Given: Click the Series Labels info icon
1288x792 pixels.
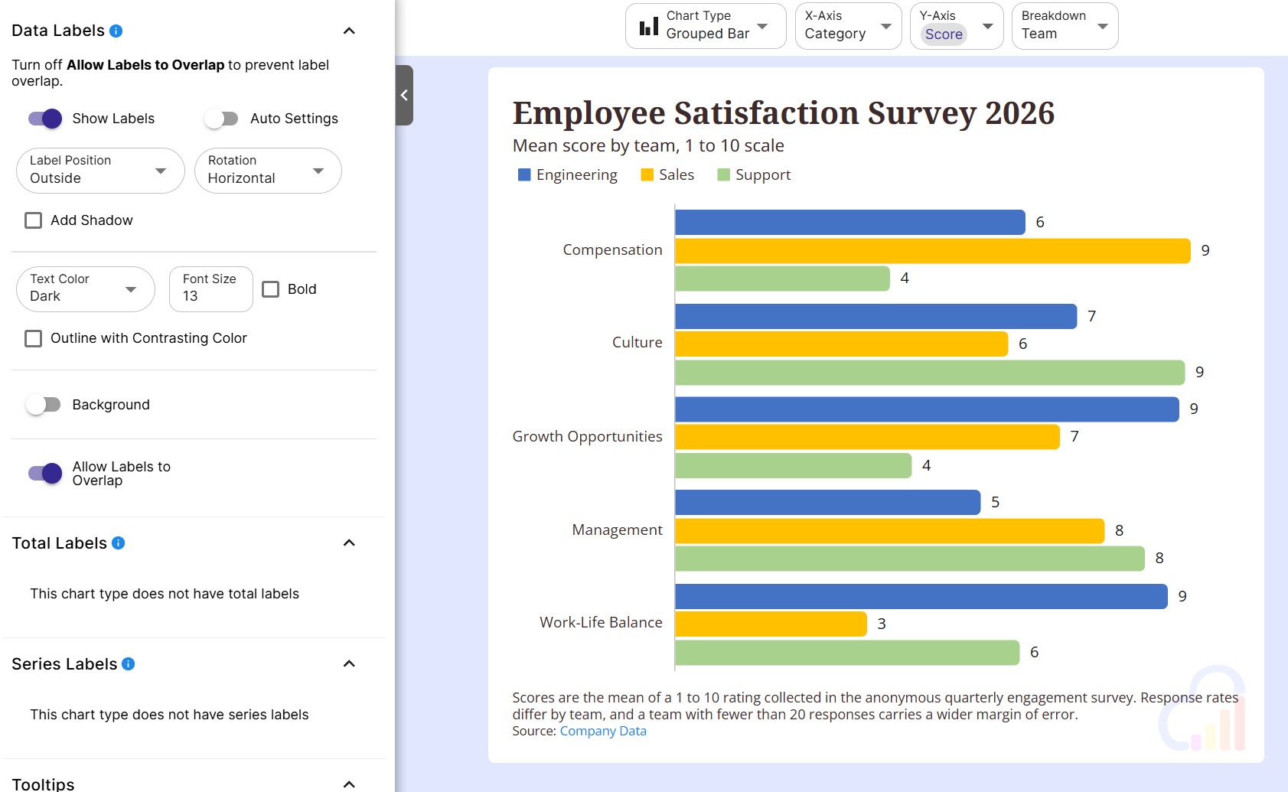Looking at the screenshot, I should tap(129, 663).
